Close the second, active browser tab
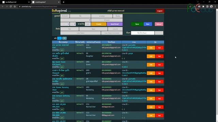The width and height of the screenshot is (218, 122). tap(59, 2)
